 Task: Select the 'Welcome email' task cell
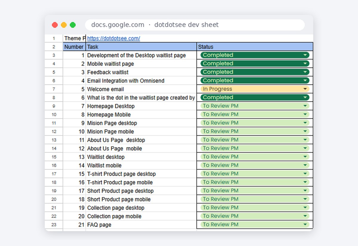141,89
